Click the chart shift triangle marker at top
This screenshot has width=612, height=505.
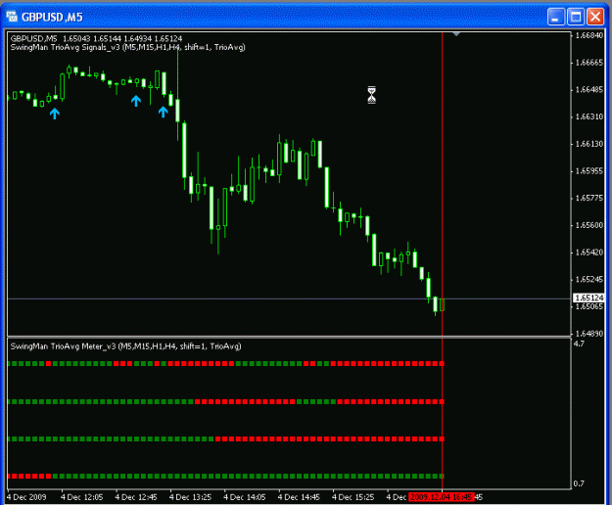(x=456, y=34)
